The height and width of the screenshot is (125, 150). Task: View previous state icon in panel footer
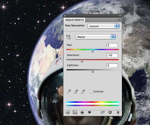[103, 112]
